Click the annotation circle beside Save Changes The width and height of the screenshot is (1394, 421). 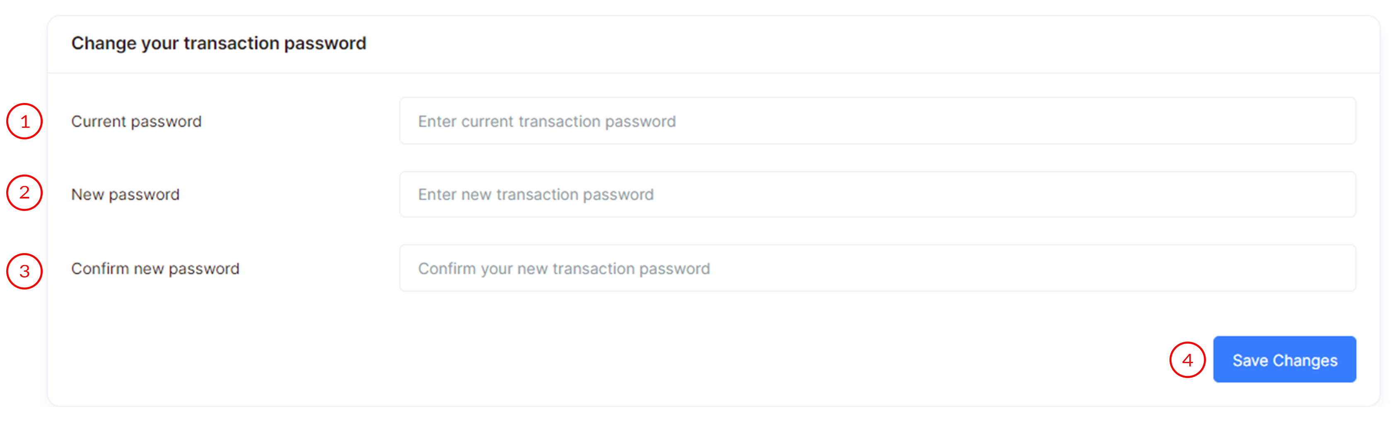1187,360
